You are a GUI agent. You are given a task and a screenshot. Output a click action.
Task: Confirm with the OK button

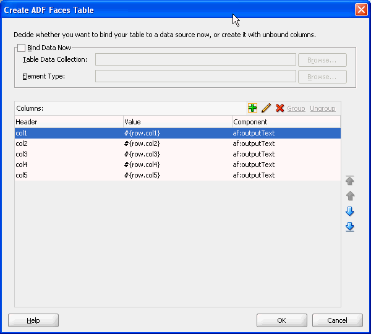click(282, 320)
